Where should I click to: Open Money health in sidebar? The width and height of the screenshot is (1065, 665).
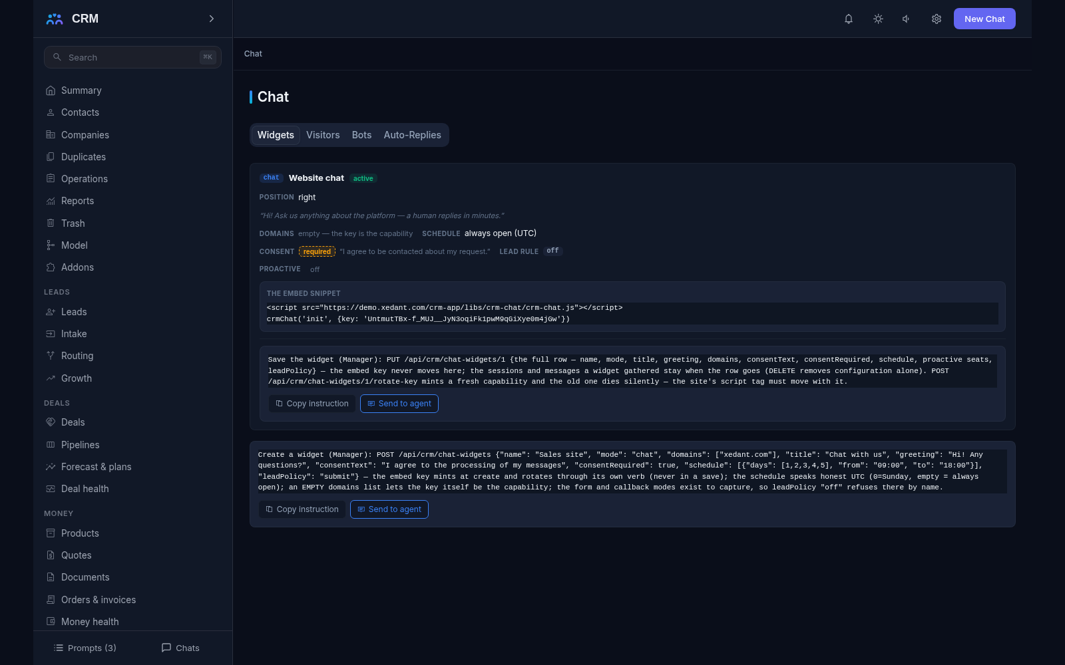(x=132, y=622)
